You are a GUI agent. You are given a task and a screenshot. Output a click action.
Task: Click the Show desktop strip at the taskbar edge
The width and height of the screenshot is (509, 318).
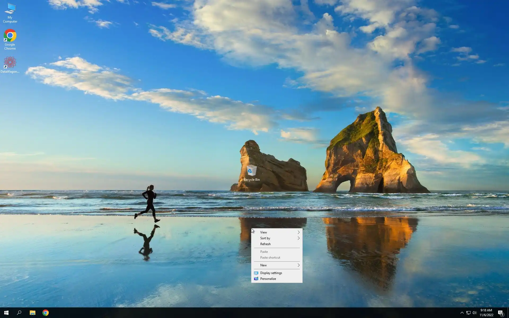[x=508, y=313]
